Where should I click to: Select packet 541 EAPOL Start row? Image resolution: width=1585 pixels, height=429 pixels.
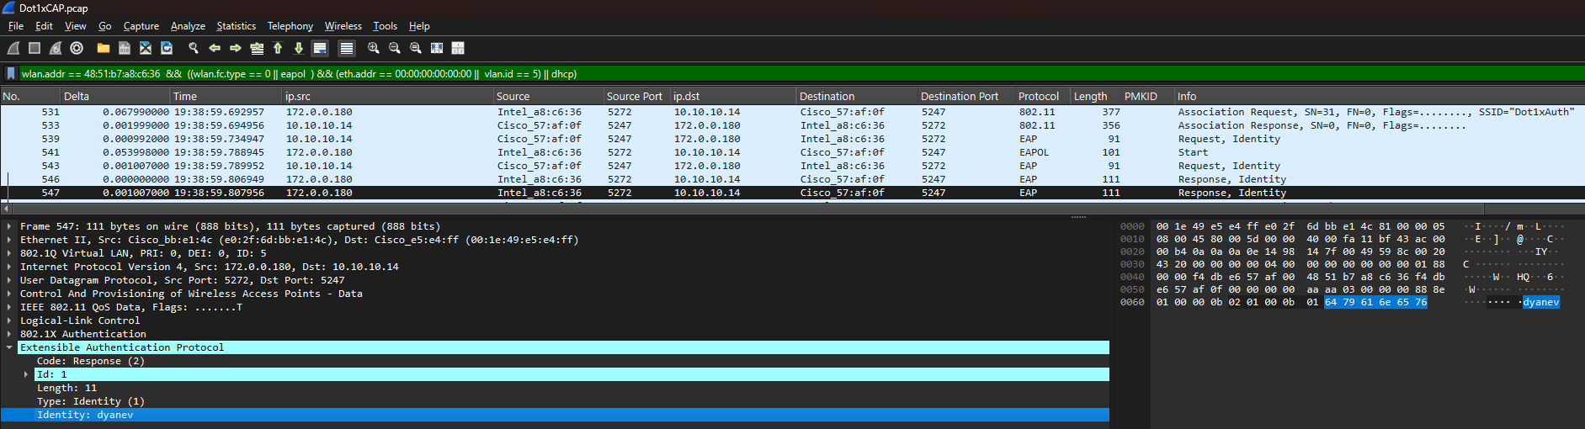pyautogui.click(x=589, y=152)
